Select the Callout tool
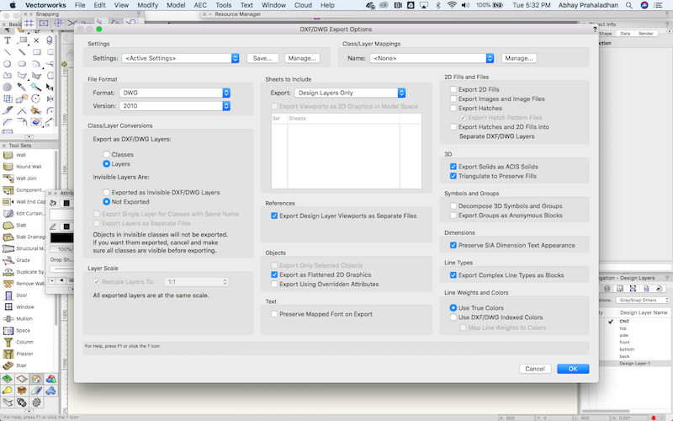The height and width of the screenshot is (421, 673). point(22,40)
